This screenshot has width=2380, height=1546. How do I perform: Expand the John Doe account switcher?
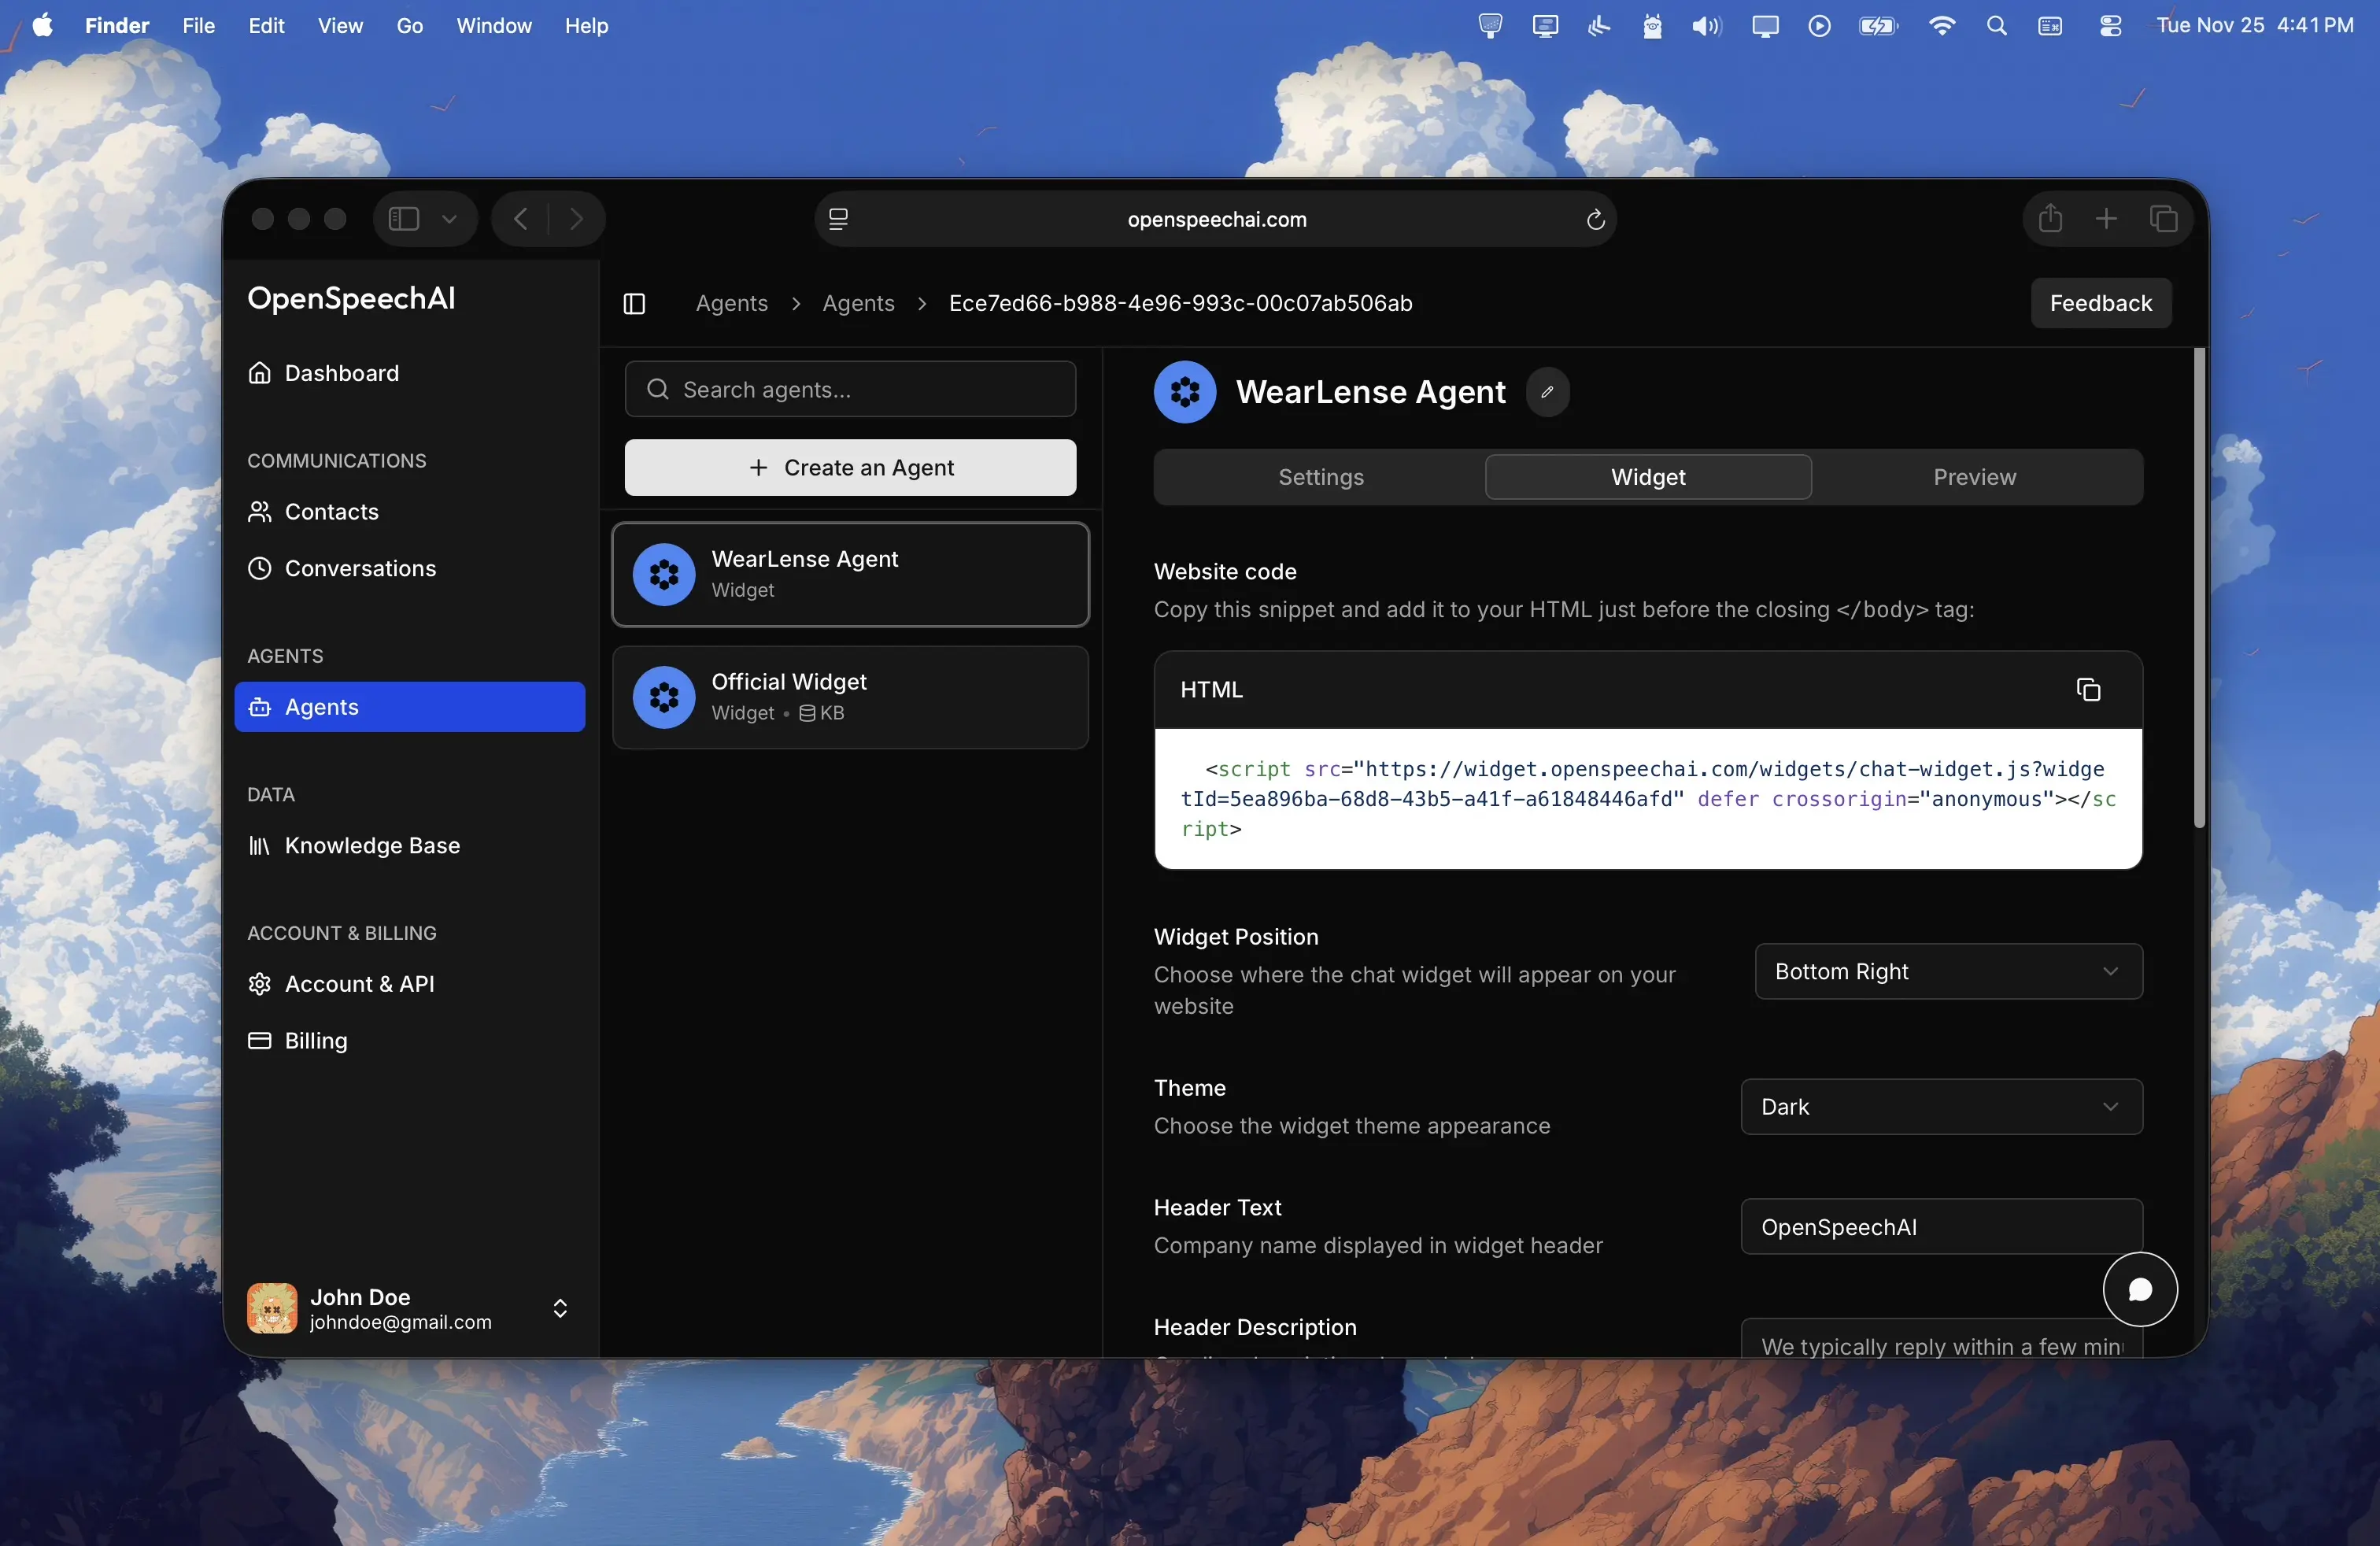(560, 1308)
